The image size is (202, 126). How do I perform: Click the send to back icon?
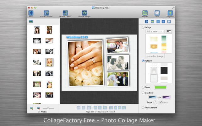coord(120,108)
